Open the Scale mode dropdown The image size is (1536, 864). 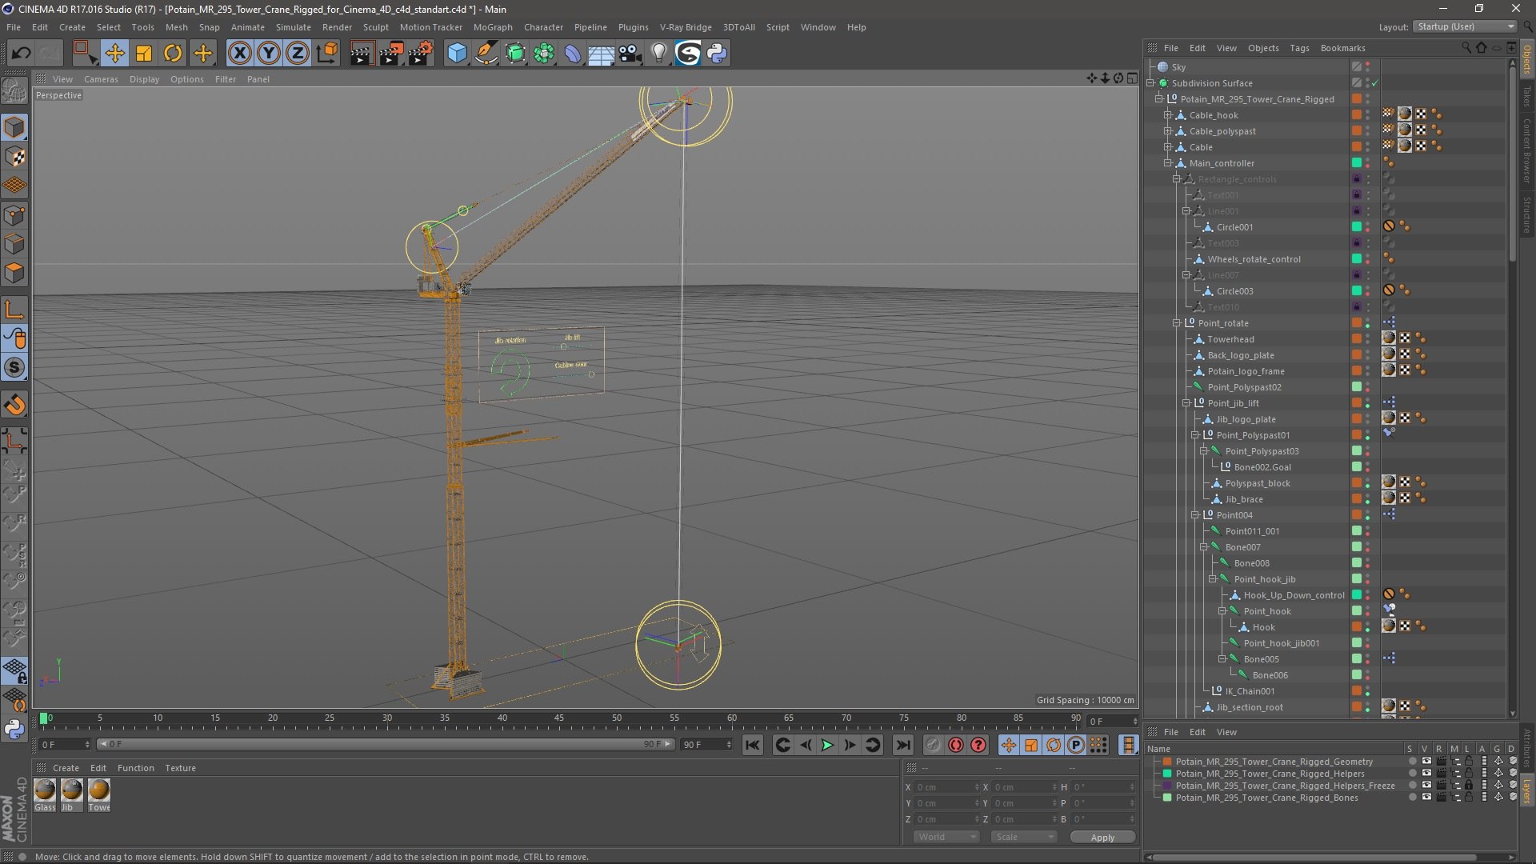[1023, 837]
